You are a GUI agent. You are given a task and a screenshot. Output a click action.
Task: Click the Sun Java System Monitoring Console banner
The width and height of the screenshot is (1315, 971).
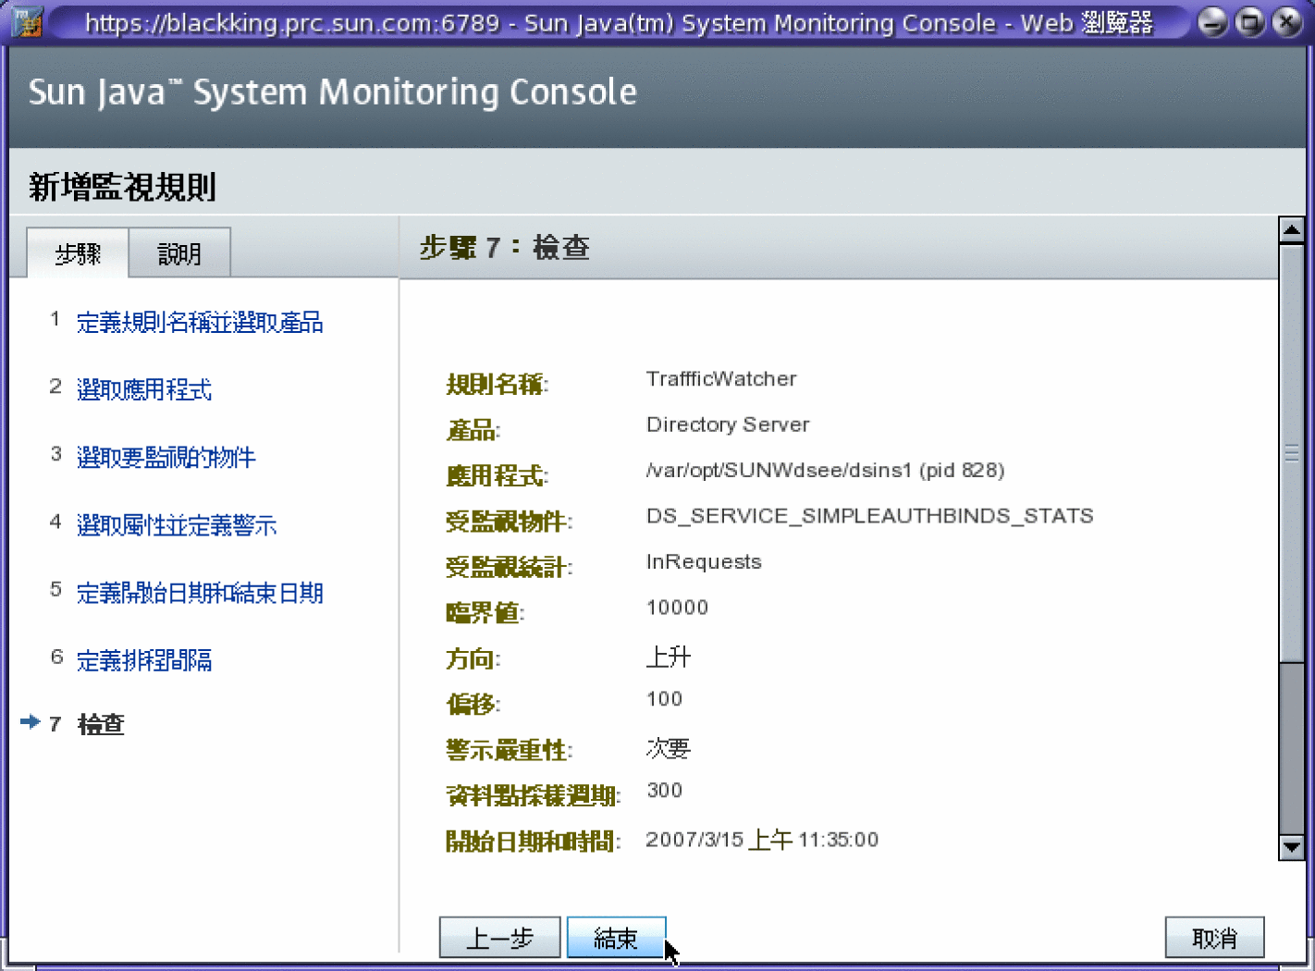tap(333, 92)
